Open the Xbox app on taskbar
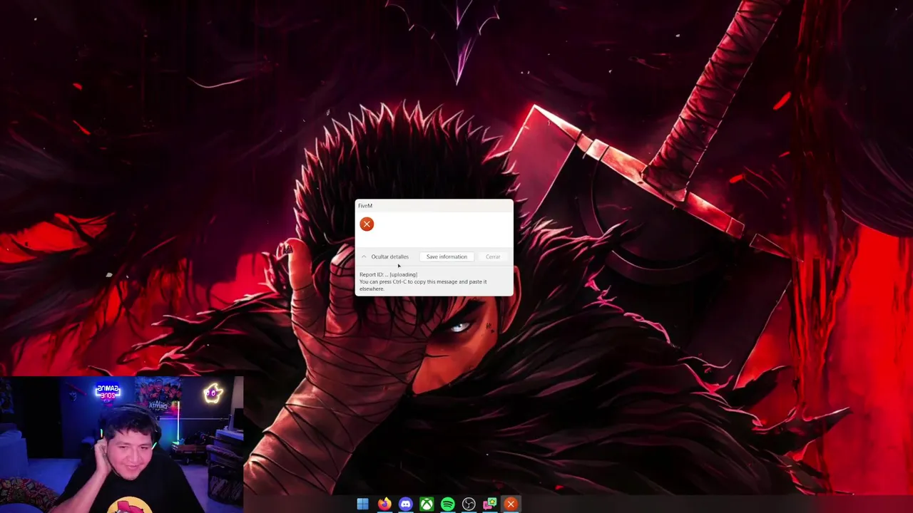This screenshot has width=913, height=513. [427, 504]
